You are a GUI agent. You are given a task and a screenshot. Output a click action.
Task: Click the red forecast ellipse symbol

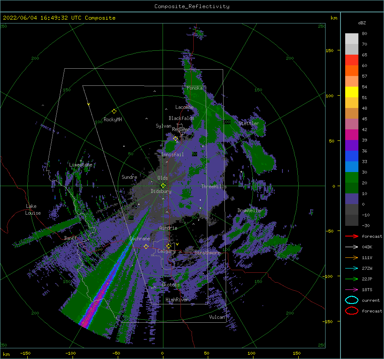pos(352,311)
